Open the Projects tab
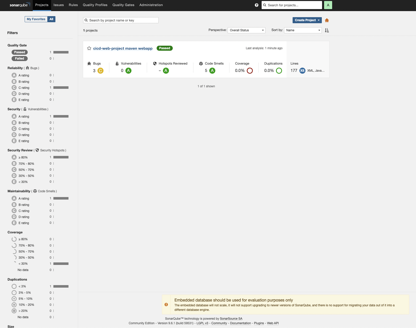The width and height of the screenshot is (416, 328). click(x=42, y=5)
